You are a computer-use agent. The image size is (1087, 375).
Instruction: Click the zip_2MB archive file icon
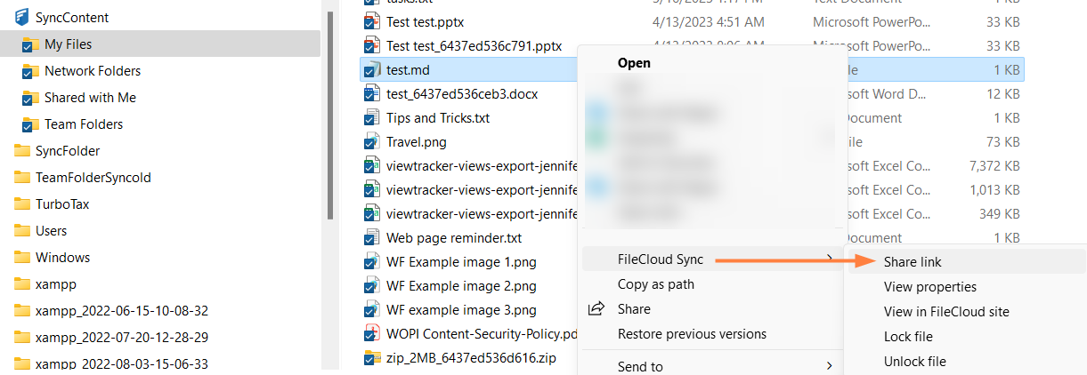click(371, 358)
